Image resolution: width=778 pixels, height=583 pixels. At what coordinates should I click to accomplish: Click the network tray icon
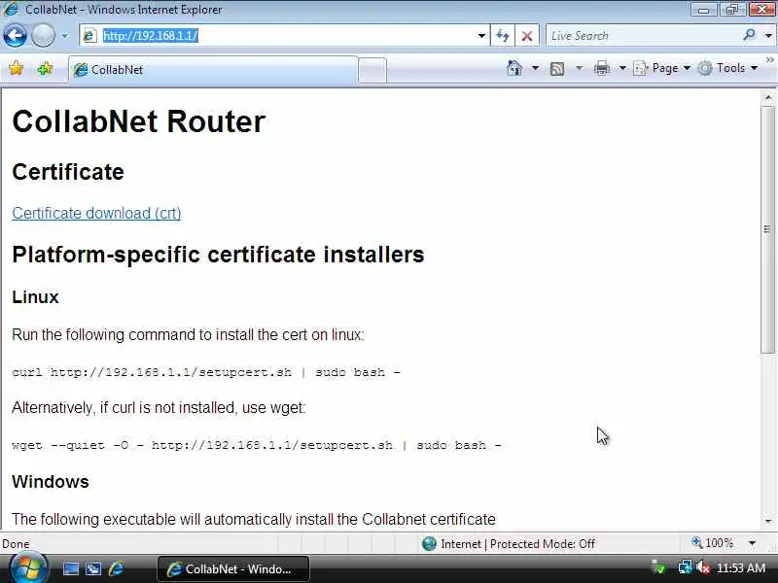[x=685, y=567]
